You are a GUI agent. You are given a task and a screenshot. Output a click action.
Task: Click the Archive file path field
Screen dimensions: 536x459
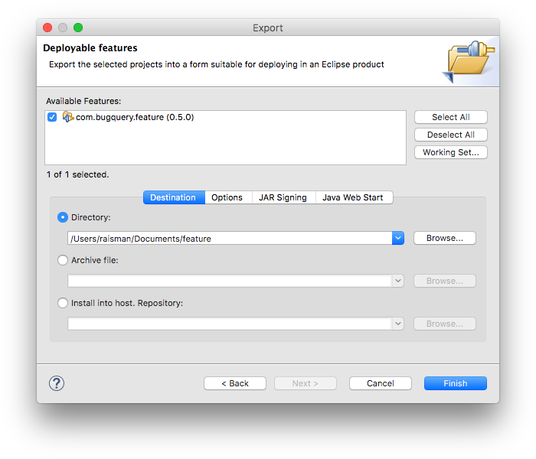(230, 281)
